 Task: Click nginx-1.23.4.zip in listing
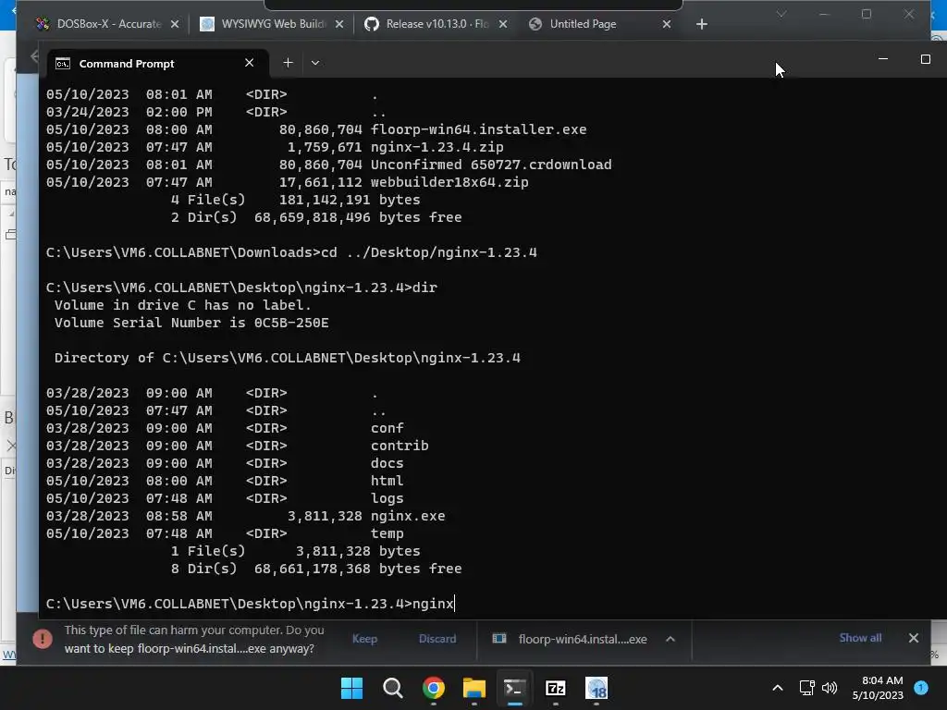437,147
